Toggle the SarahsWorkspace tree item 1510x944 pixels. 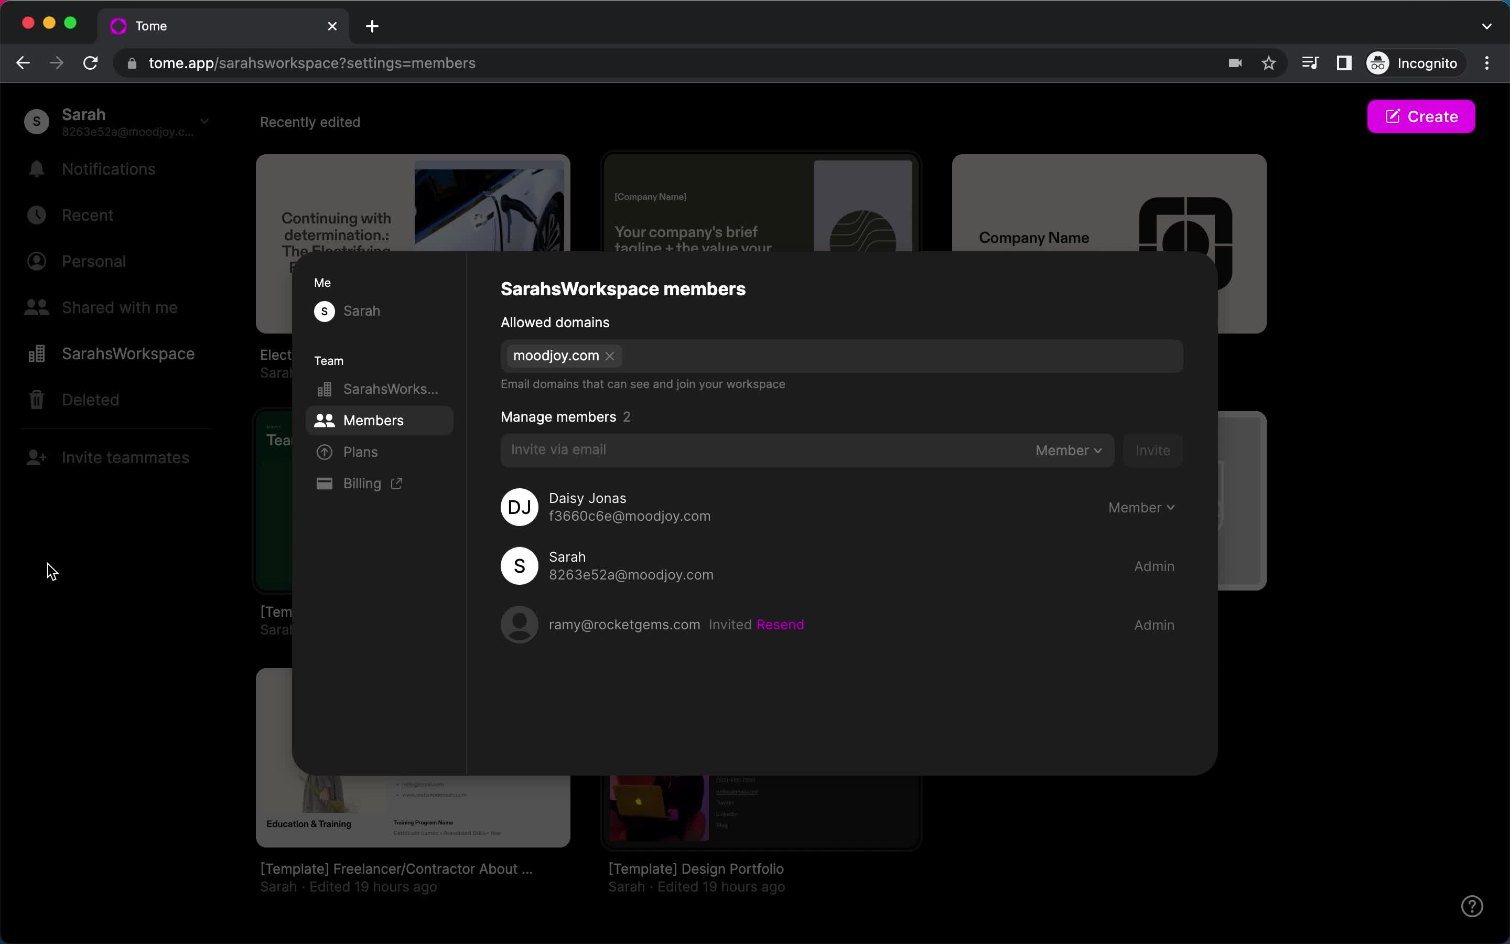128,353
